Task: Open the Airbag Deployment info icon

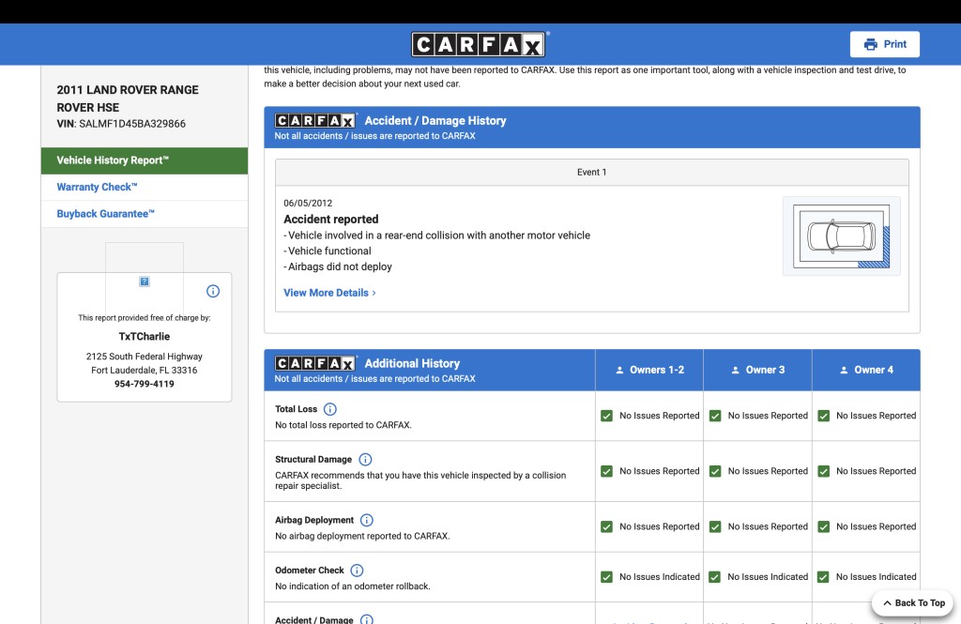Action: coord(367,520)
